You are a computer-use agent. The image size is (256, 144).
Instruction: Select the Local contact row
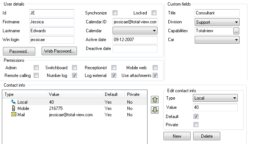click(75, 102)
